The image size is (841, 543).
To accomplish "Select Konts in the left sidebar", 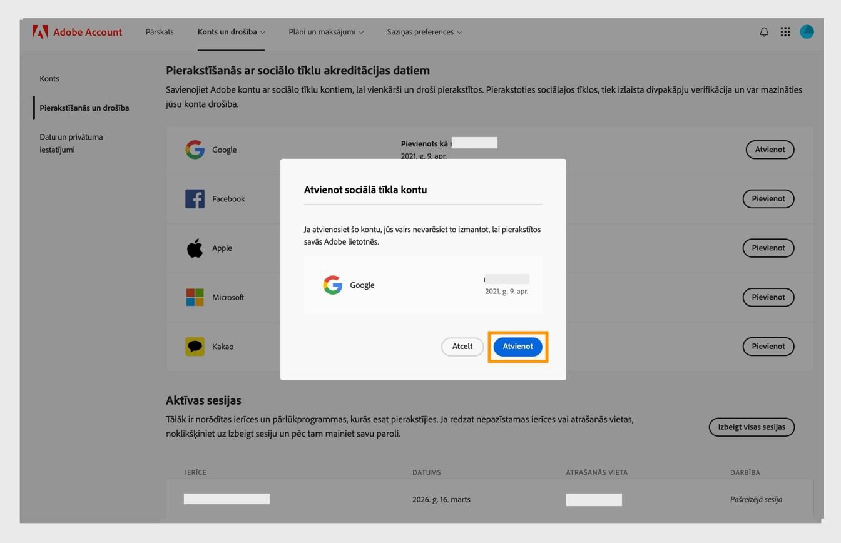I will coord(49,78).
